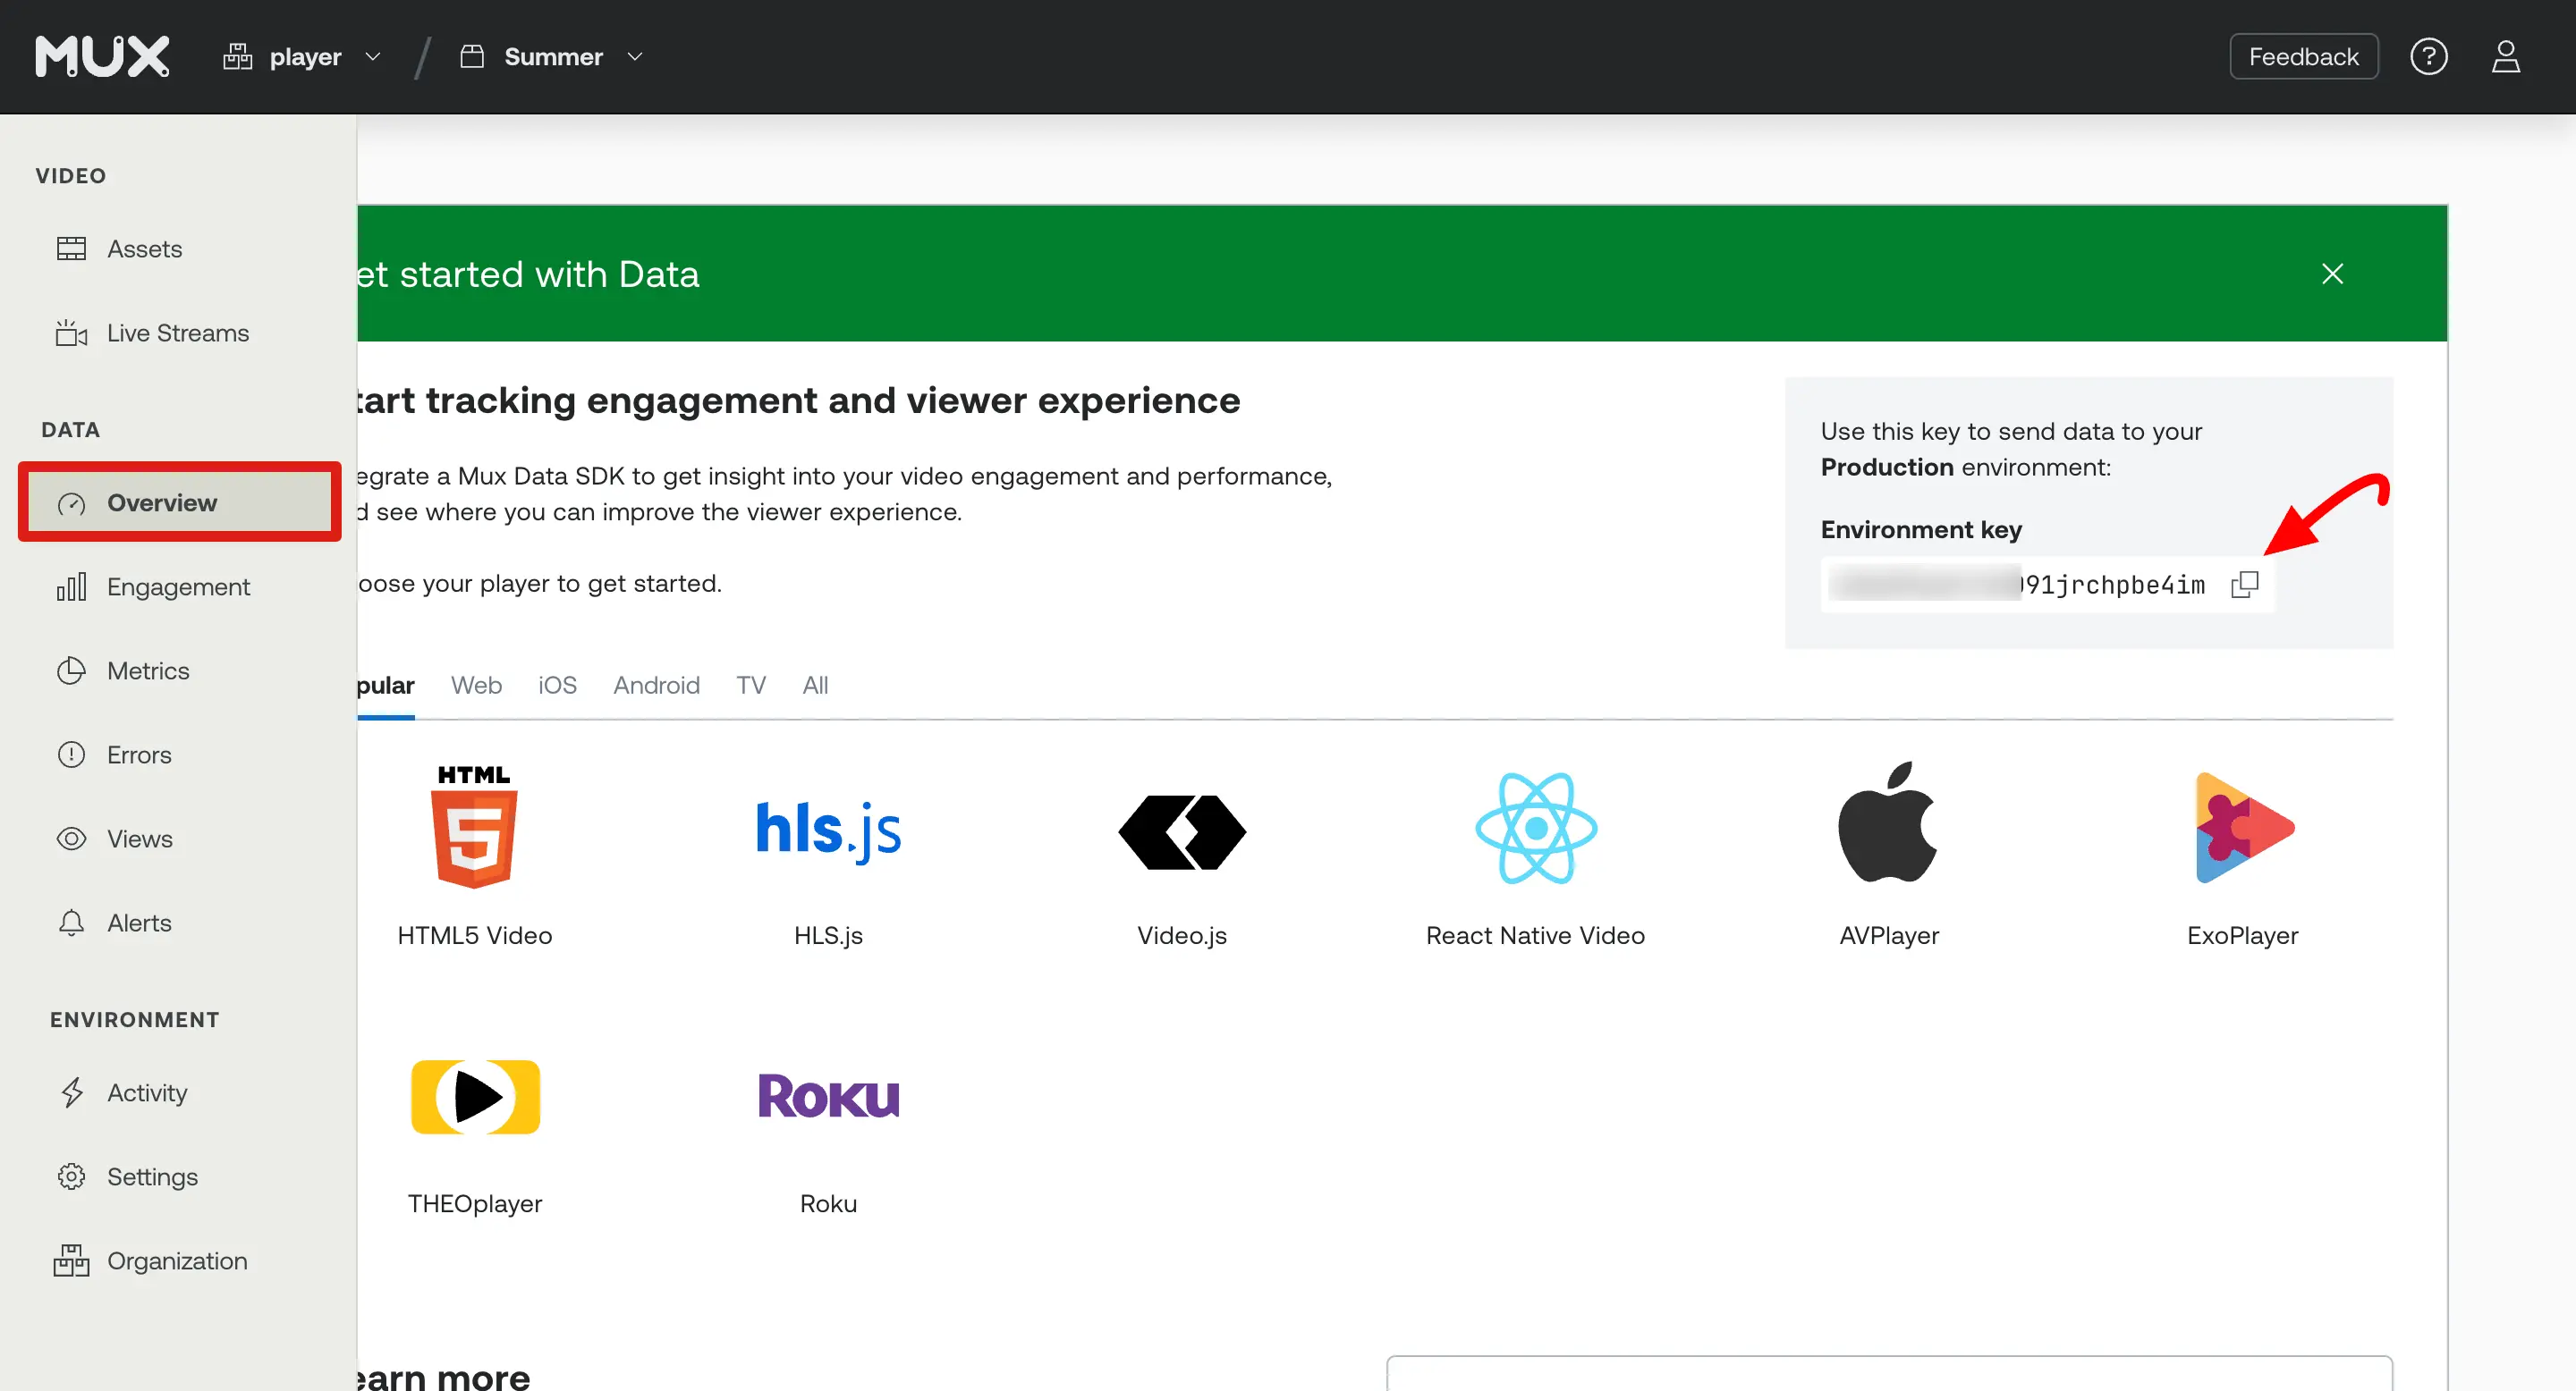
Task: Click the Views eye icon
Action: click(x=71, y=839)
